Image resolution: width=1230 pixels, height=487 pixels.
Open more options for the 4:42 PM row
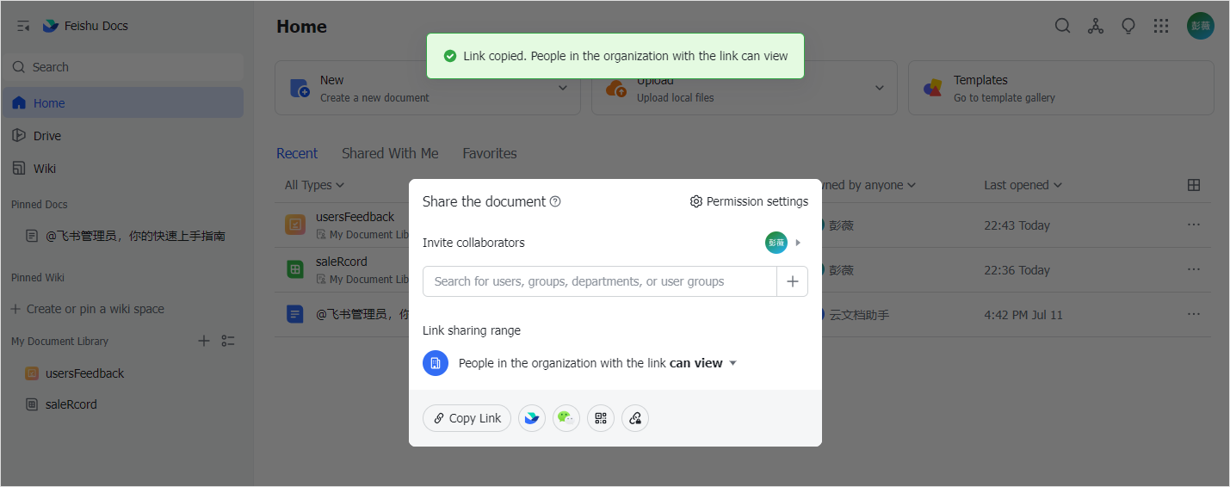click(x=1194, y=314)
